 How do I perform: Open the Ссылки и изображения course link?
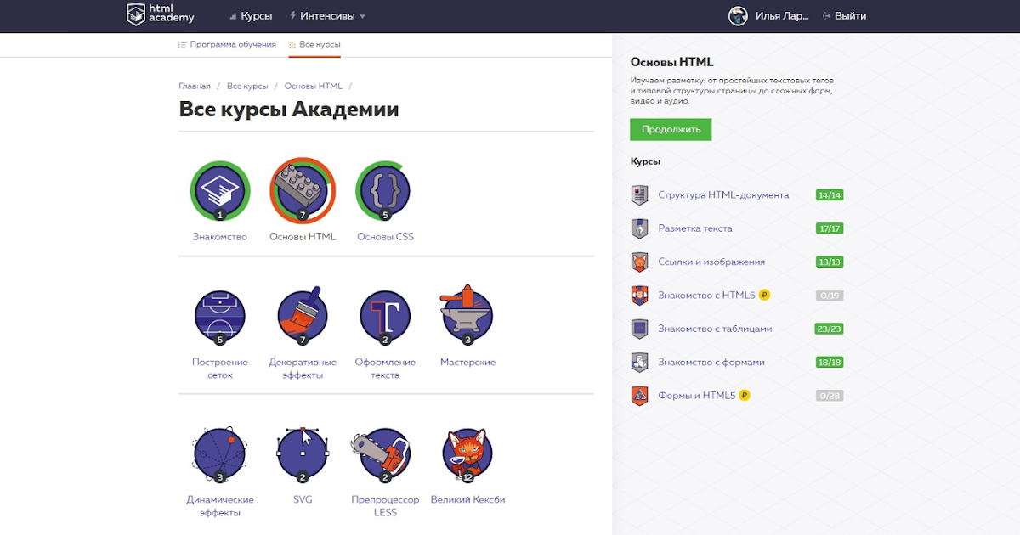tap(711, 262)
